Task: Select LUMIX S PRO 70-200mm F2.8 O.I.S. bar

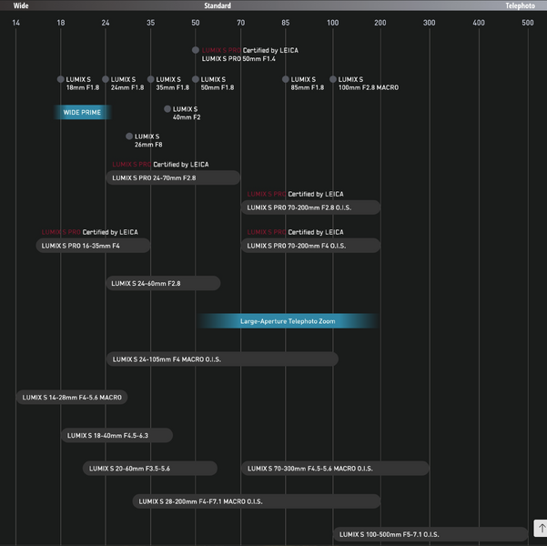Action: pyautogui.click(x=310, y=207)
